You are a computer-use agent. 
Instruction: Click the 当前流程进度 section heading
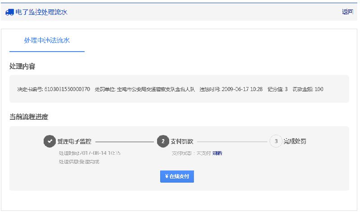tap(29, 117)
